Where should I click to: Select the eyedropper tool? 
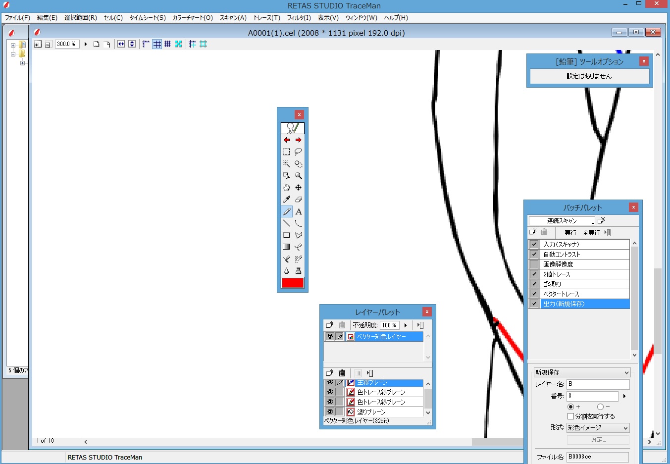[286, 200]
